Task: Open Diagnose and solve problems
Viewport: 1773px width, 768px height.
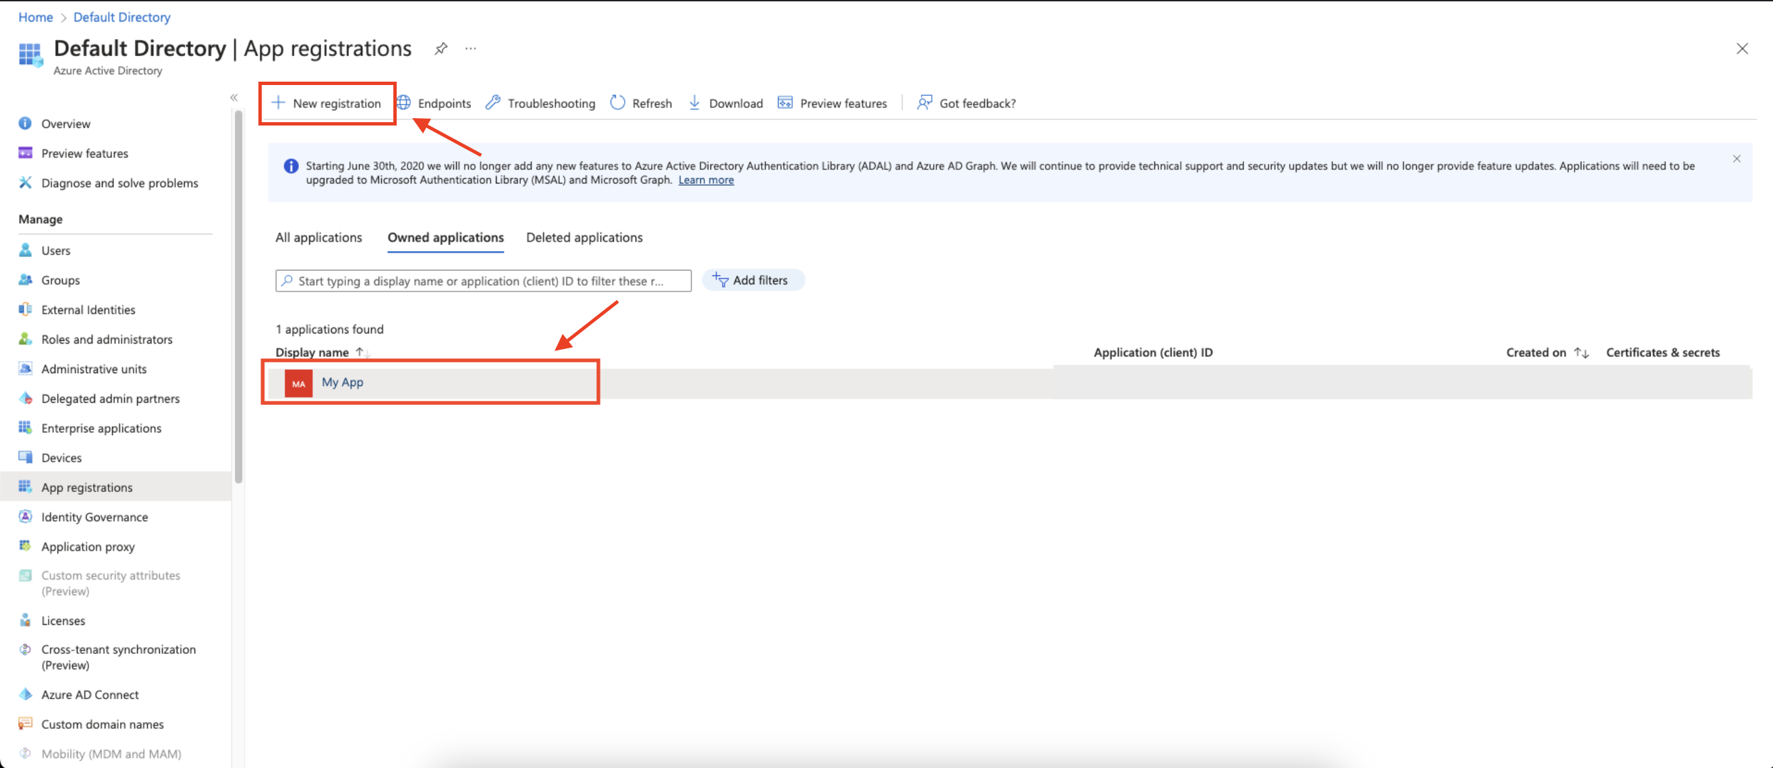Action: (120, 182)
